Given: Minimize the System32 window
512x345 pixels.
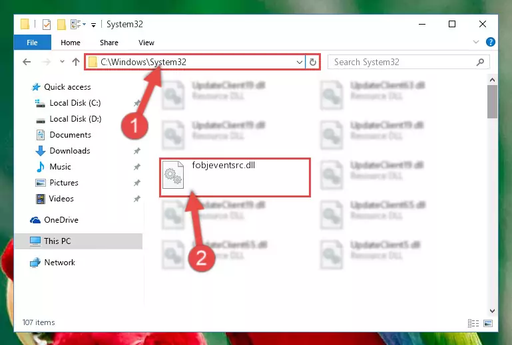Looking at the screenshot, I should (422, 24).
